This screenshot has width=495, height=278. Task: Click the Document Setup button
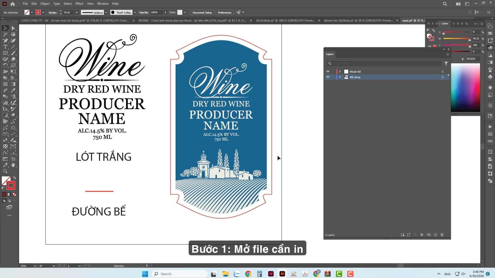tap(202, 12)
